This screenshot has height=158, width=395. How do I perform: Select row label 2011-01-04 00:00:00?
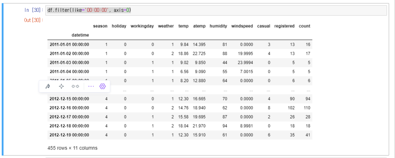coord(69,72)
